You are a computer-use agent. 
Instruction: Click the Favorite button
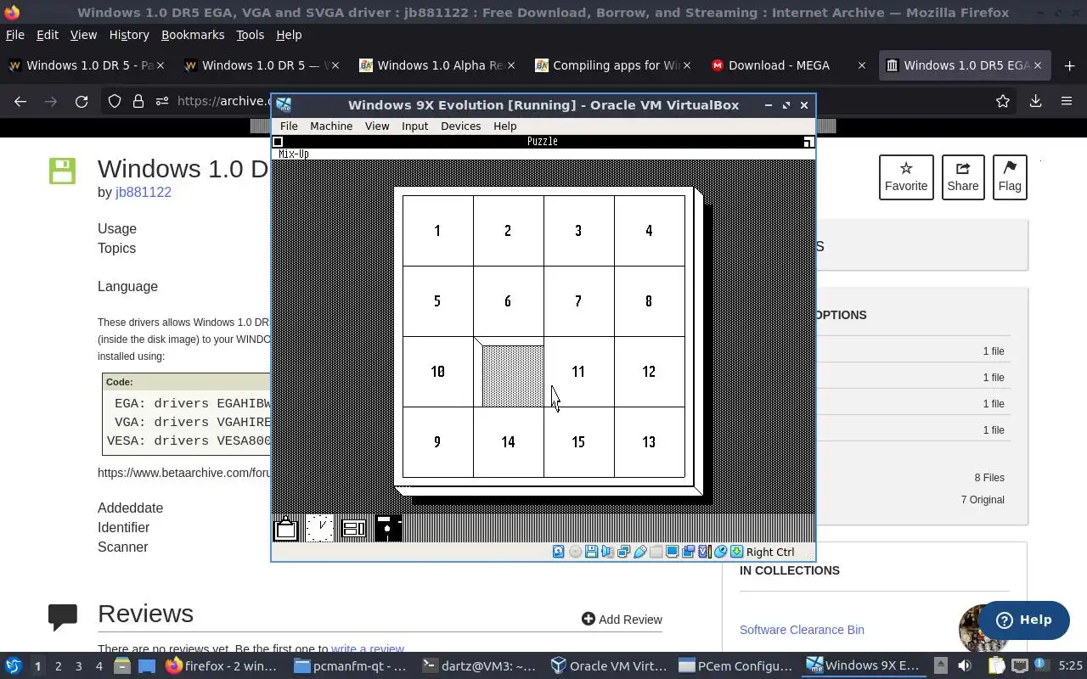906,177
